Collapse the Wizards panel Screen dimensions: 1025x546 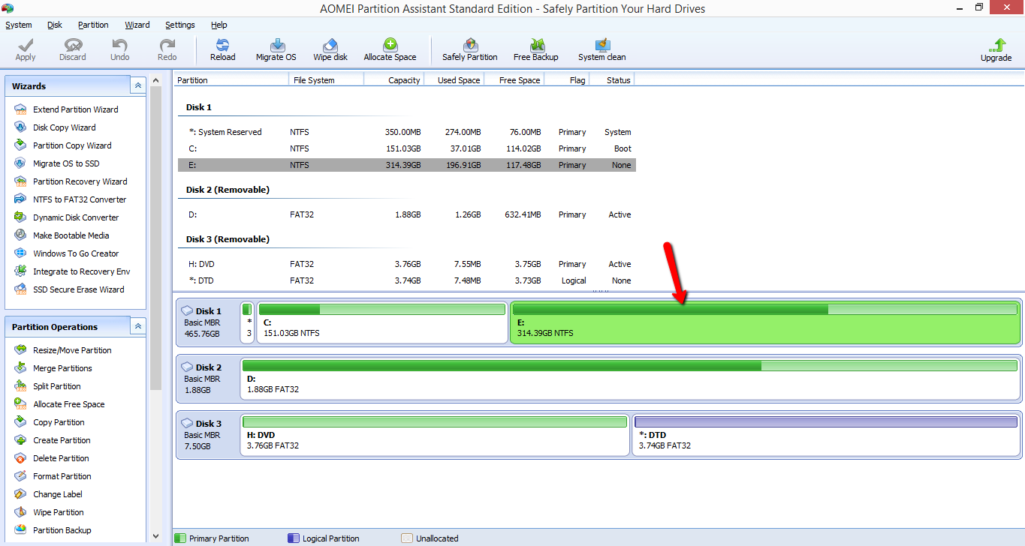tap(138, 85)
